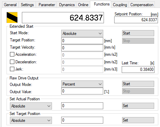Open the Start Mode dropdown
The width and height of the screenshot is (160, 127).
[x=82, y=34]
